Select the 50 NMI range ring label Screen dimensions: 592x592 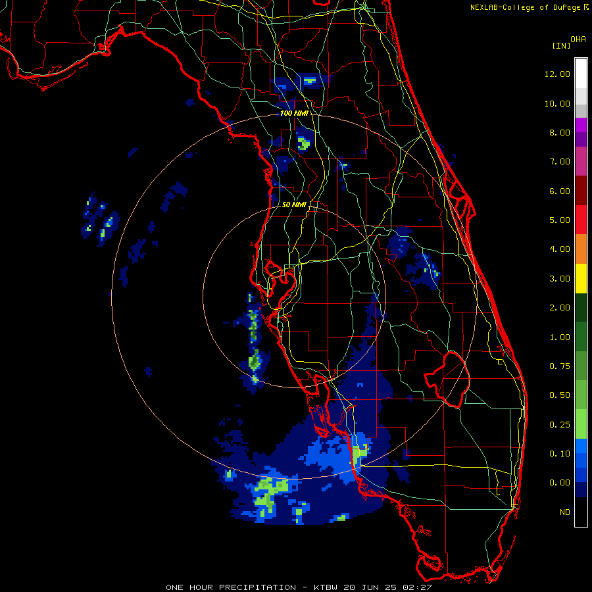coord(294,205)
